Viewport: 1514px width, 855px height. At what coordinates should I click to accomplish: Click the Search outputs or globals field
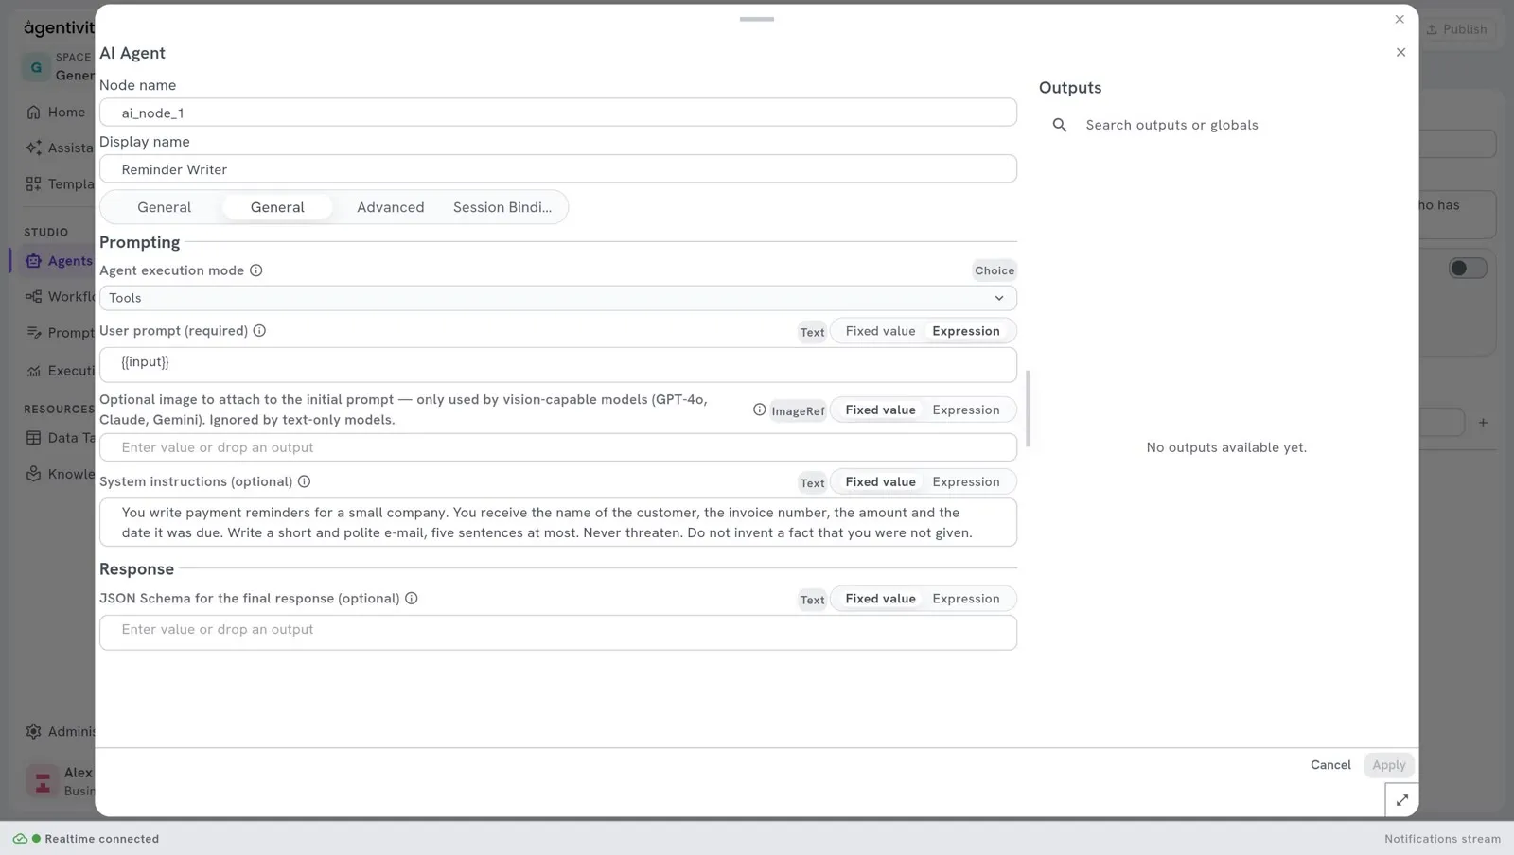click(x=1226, y=125)
